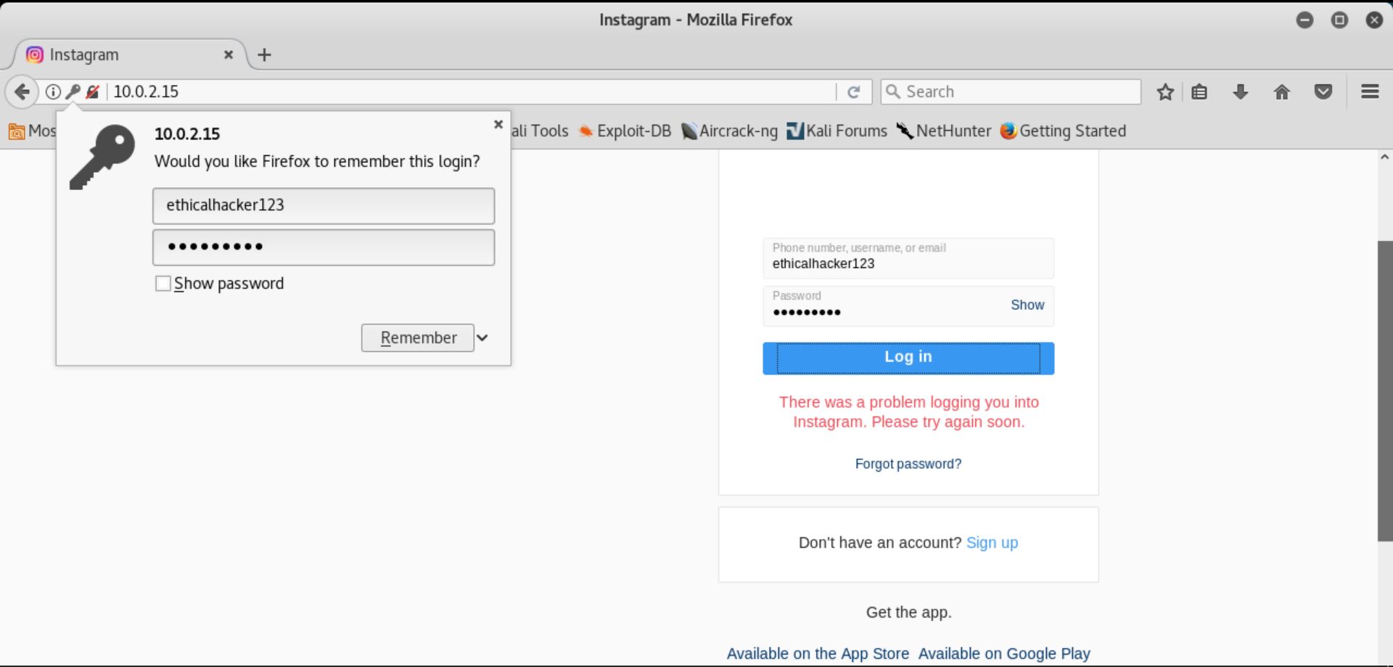Image resolution: width=1393 pixels, height=667 pixels.
Task: Close the Instagram tab
Action: (x=229, y=54)
